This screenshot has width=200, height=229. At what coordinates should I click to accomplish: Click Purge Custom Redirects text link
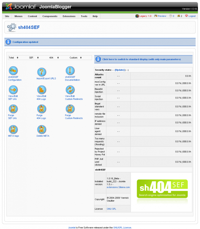(74, 117)
